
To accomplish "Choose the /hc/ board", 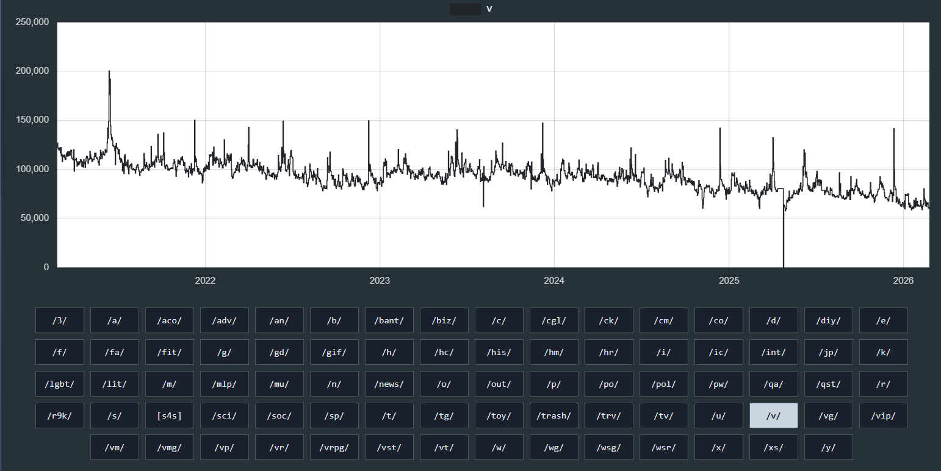I will (444, 352).
